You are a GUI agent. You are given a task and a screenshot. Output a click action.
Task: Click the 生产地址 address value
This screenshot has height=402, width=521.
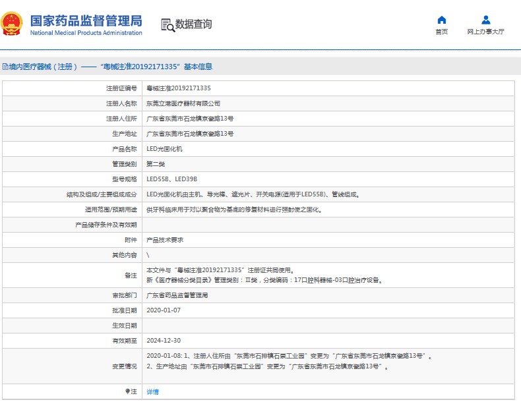click(x=190, y=133)
